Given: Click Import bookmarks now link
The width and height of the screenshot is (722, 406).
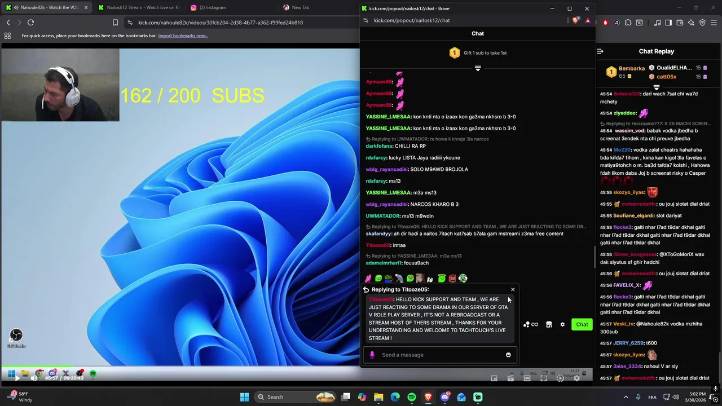Looking at the screenshot, I should [x=183, y=36].
